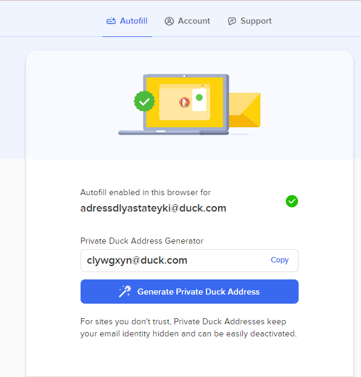Click the yellow envelope illustration

tap(245, 110)
